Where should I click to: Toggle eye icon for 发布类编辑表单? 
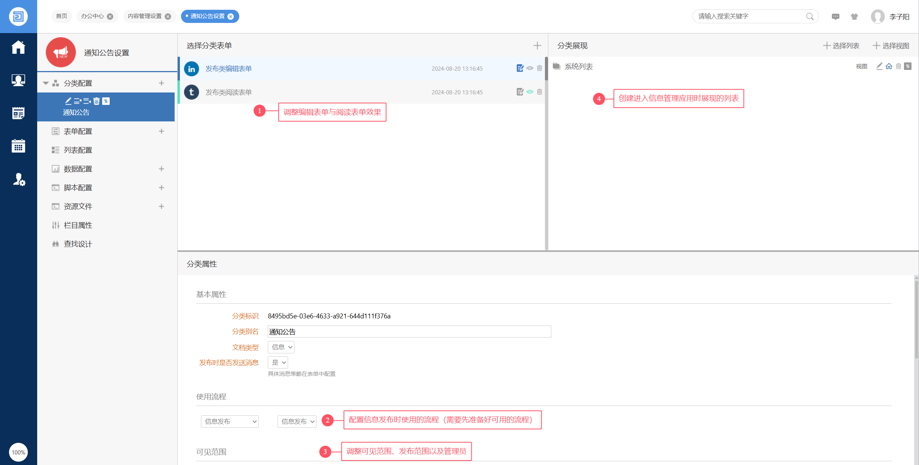coord(530,68)
